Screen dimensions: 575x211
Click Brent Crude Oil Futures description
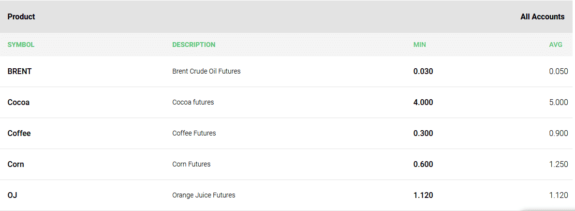206,71
